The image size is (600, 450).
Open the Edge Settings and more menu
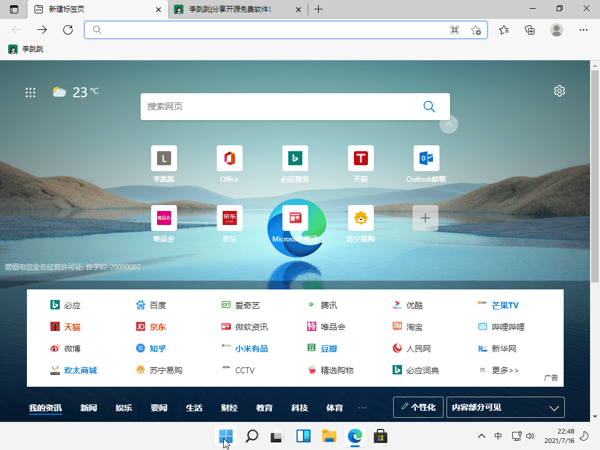point(583,30)
